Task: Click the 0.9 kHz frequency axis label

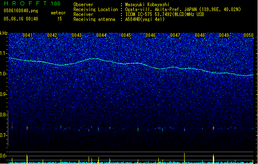Action: [3, 94]
